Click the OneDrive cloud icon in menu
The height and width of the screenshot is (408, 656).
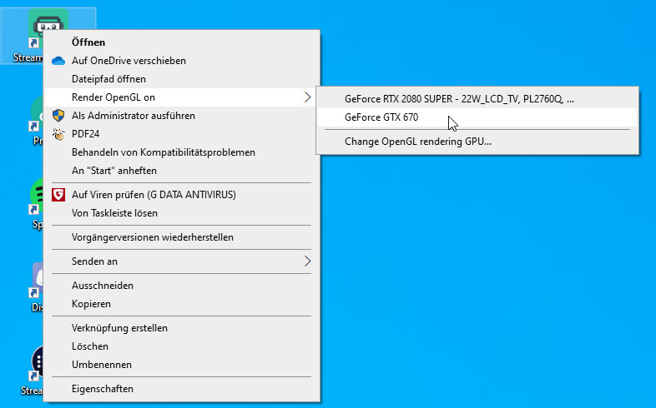click(x=58, y=61)
